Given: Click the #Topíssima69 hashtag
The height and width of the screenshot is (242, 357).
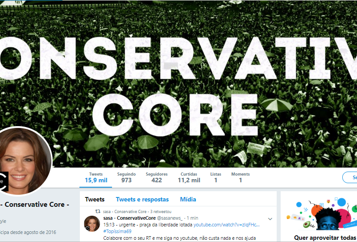Looking at the screenshot, I should coord(117,231).
